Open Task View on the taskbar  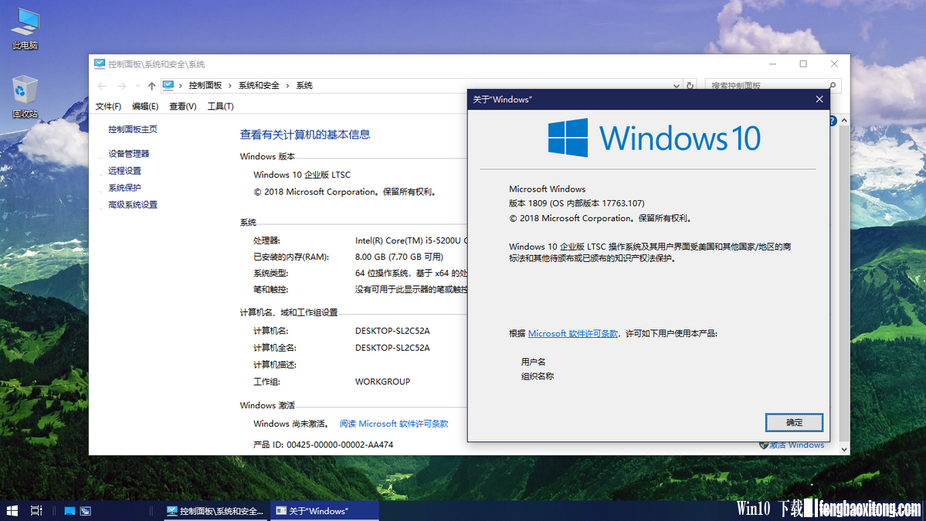click(x=36, y=510)
